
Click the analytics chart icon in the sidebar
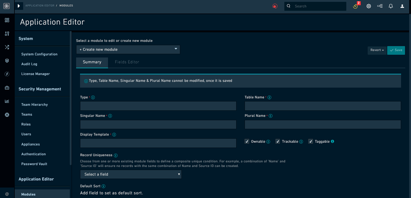pos(7,101)
